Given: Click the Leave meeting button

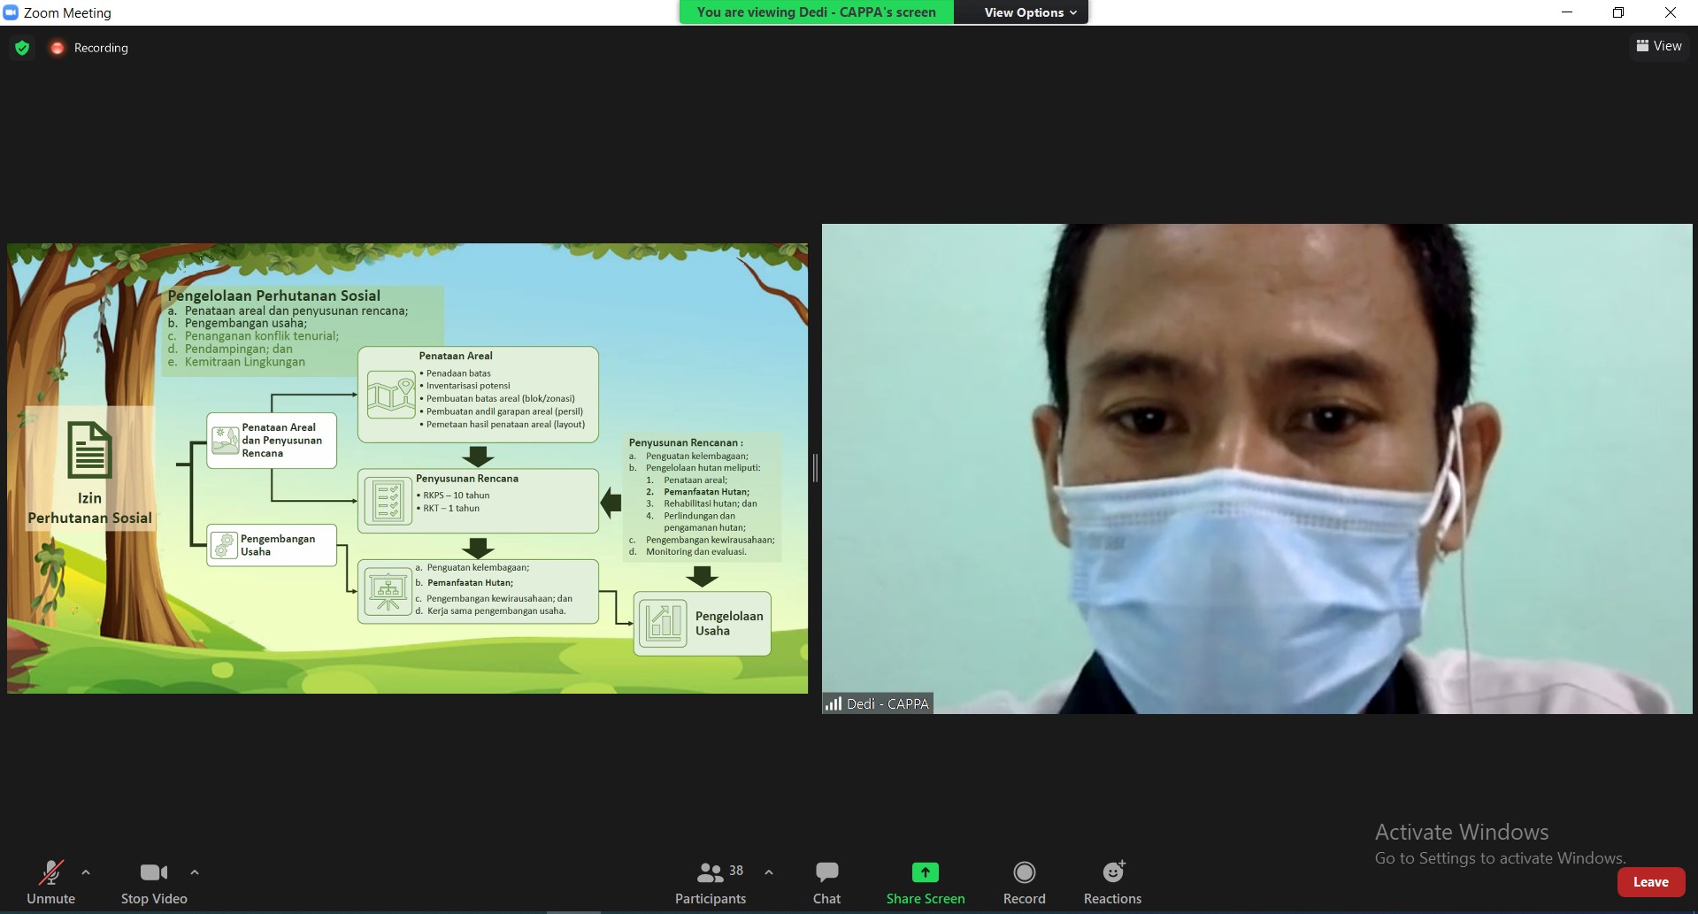Looking at the screenshot, I should 1650,882.
